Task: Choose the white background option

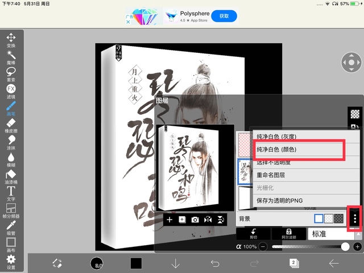Action: 319,218
